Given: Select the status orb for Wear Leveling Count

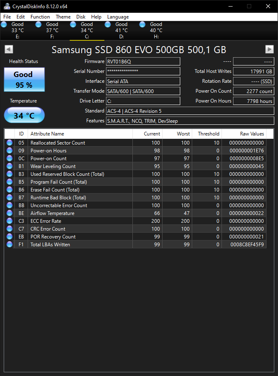Looking at the screenshot, I should point(9,166).
